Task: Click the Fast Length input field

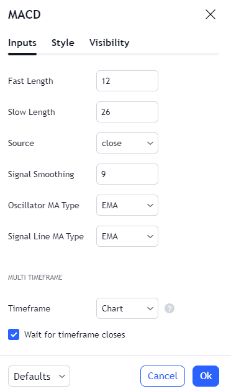Action: coord(127,81)
